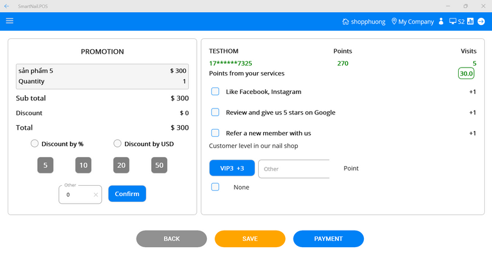Select Discount by USD option
492x258 pixels.
pos(117,144)
